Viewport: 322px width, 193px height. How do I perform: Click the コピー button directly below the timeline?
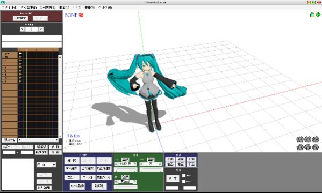tap(7, 147)
